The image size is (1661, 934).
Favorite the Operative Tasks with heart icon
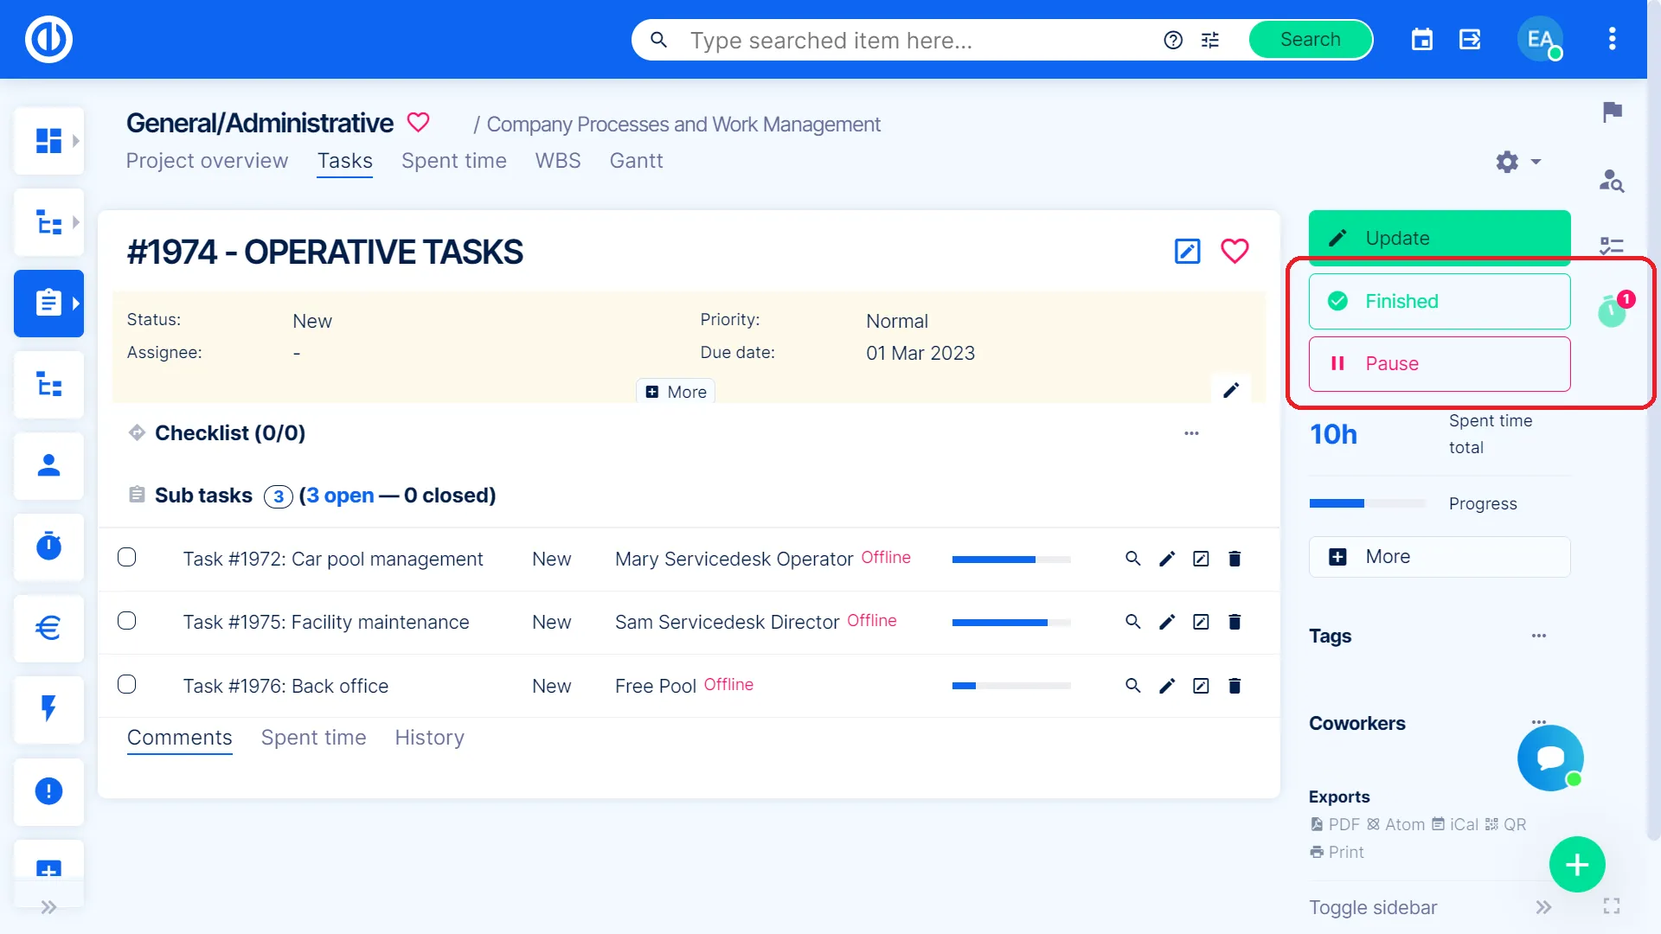tap(1235, 251)
